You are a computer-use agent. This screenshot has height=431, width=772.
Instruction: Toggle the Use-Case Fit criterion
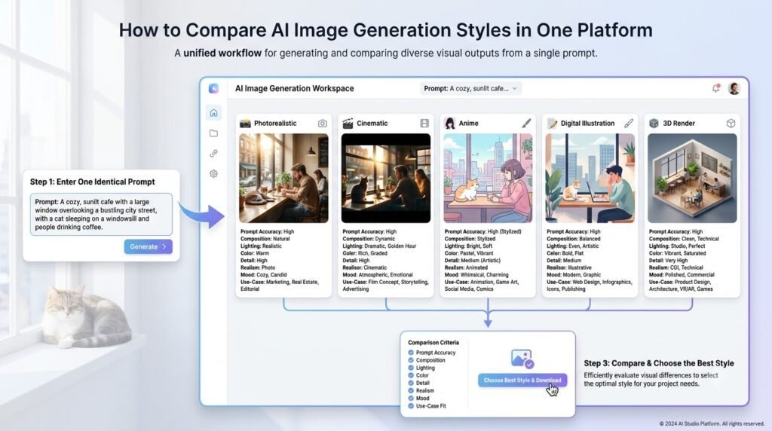point(411,406)
